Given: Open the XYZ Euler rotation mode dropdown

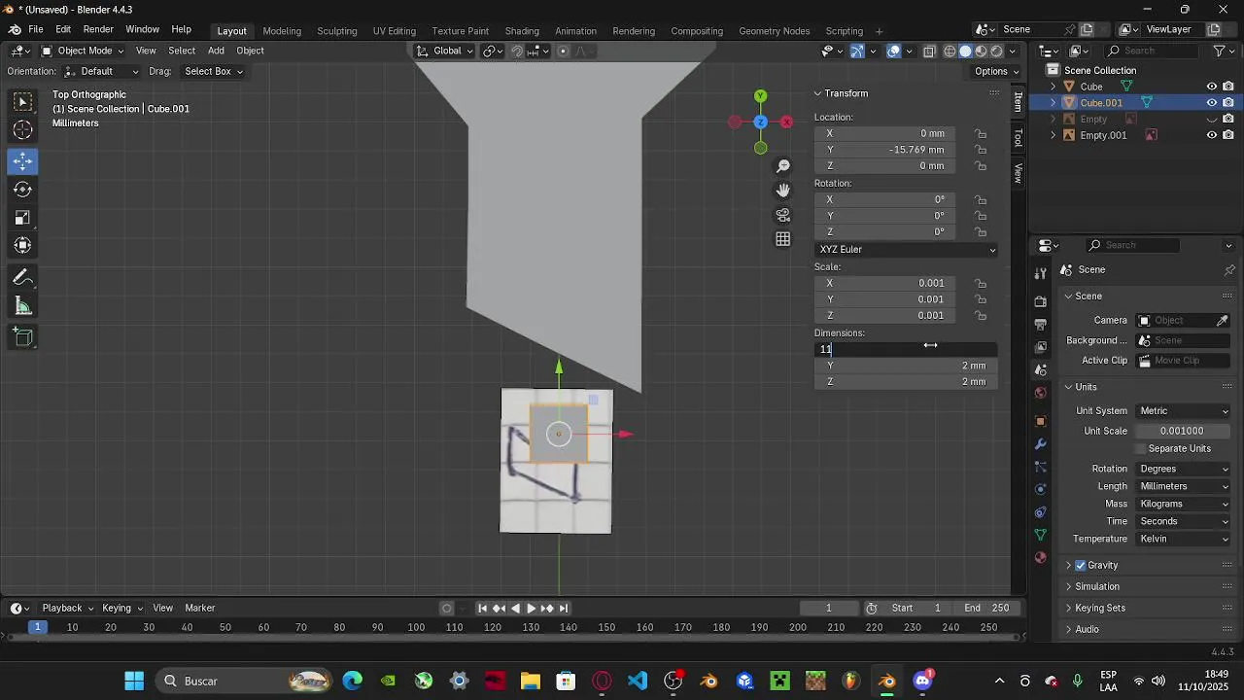Looking at the screenshot, I should [907, 250].
